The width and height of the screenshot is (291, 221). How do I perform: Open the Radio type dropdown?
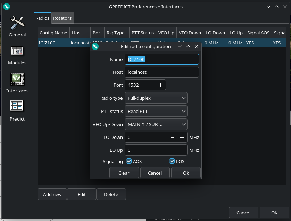click(156, 98)
